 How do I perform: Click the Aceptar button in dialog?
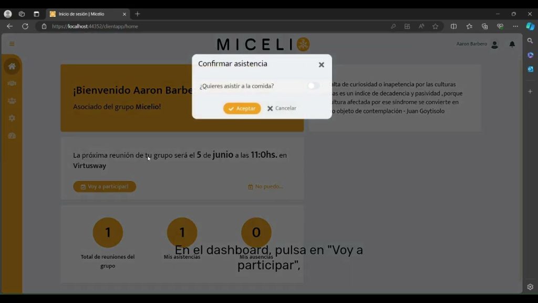[242, 108]
